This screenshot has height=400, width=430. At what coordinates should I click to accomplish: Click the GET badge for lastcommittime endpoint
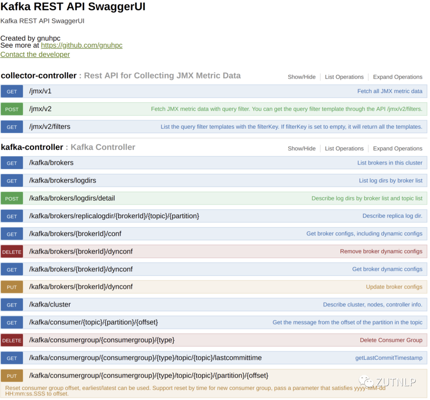pyautogui.click(x=12, y=358)
